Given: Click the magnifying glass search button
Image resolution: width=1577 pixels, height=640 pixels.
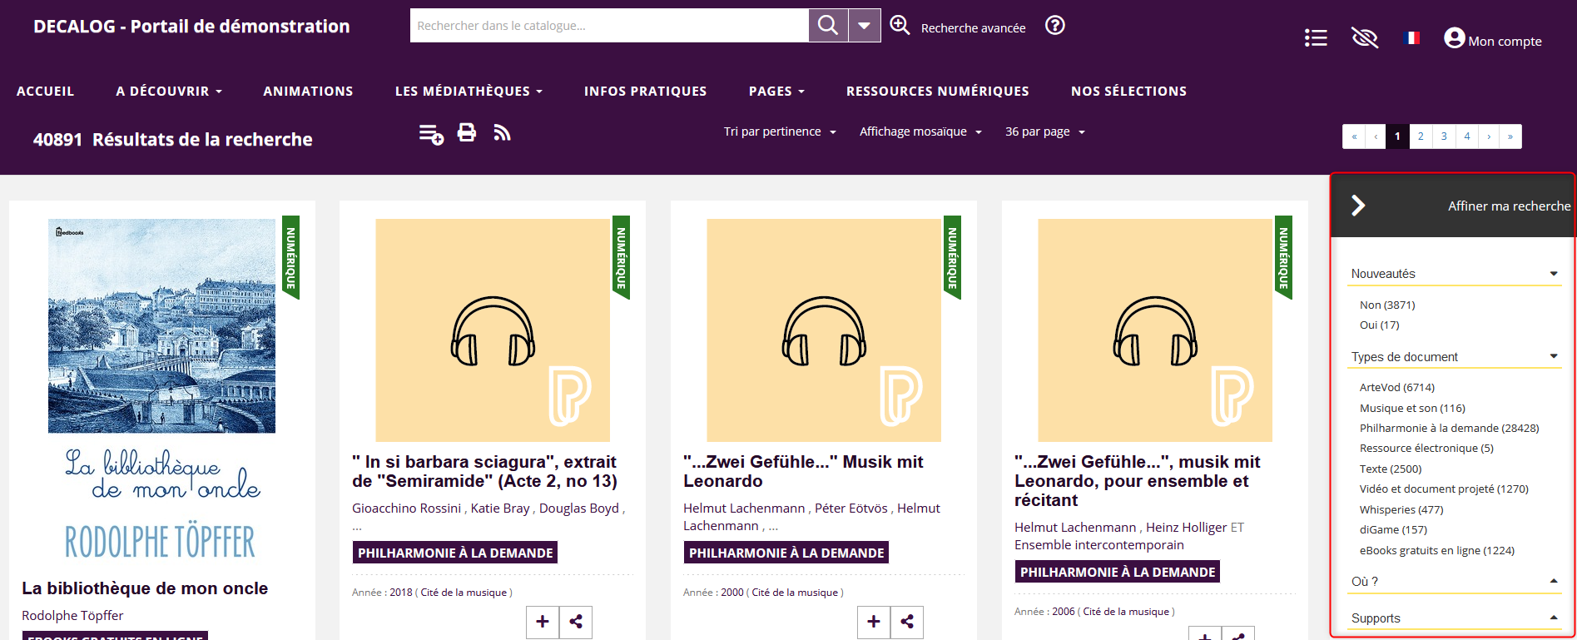Looking at the screenshot, I should tap(828, 26).
